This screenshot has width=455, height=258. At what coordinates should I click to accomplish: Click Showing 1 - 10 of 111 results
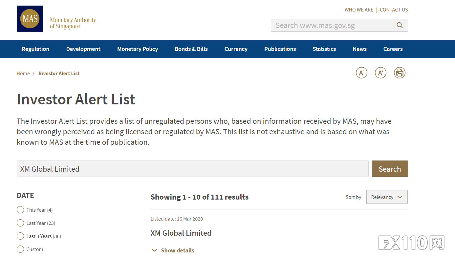click(200, 197)
